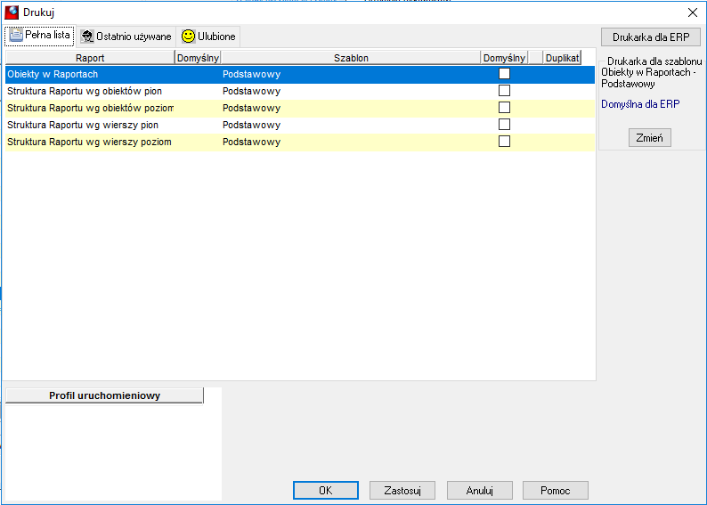The width and height of the screenshot is (707, 505).
Task: Select row Struktura Raportu wg wierszy poziom
Action: tap(300, 142)
